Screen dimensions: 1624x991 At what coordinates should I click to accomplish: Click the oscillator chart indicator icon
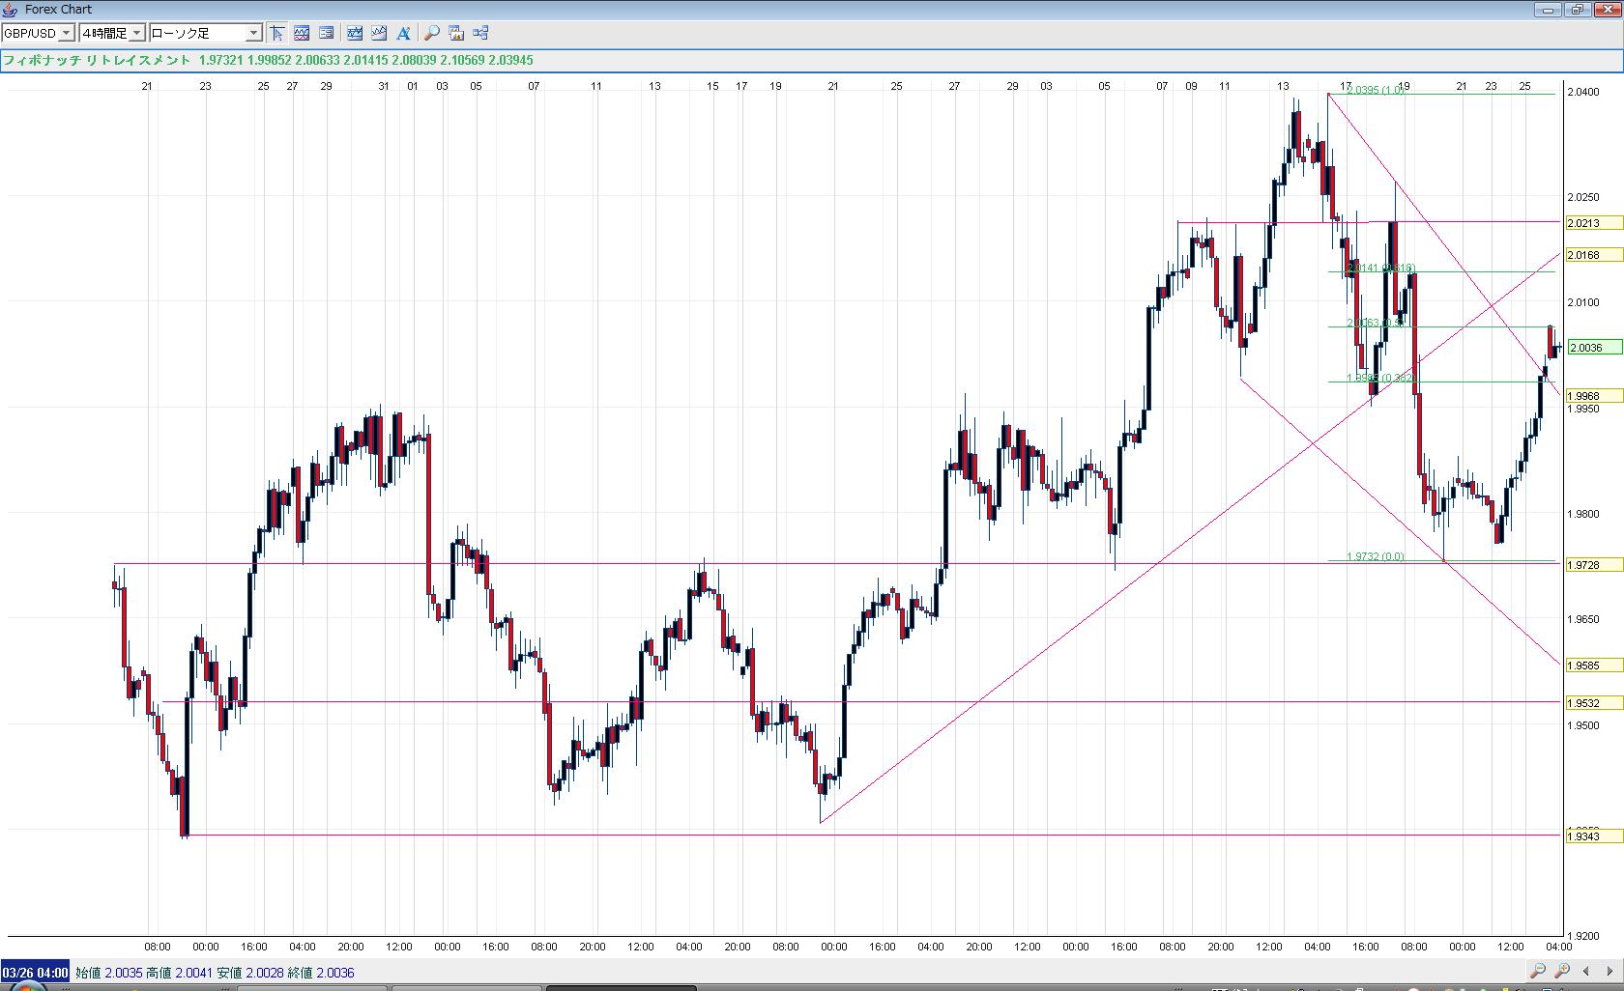[x=302, y=33]
